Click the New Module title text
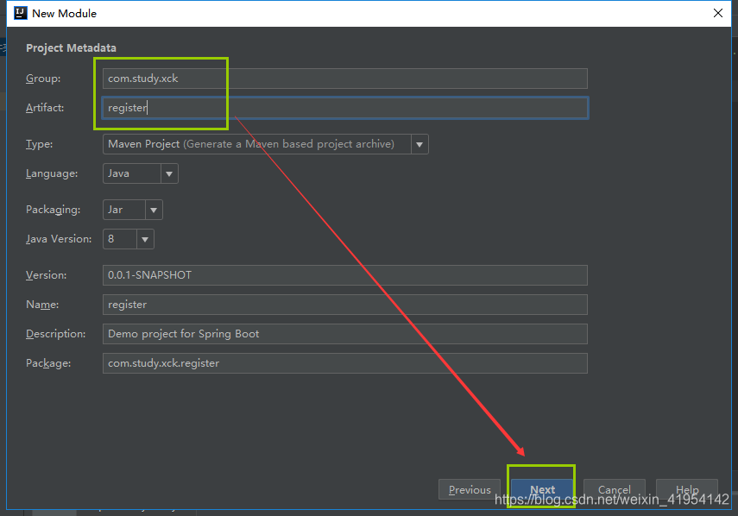 pos(65,14)
